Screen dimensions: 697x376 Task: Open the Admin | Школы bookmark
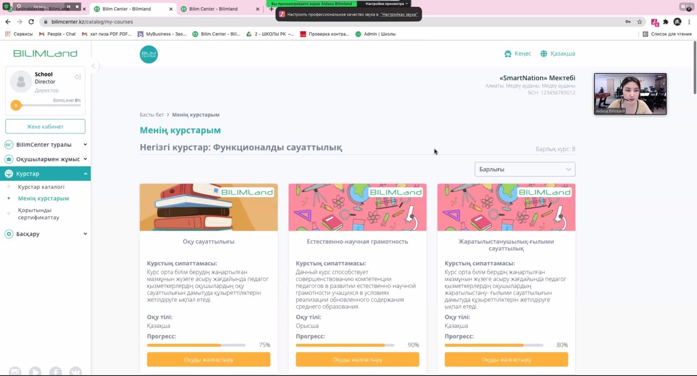376,34
